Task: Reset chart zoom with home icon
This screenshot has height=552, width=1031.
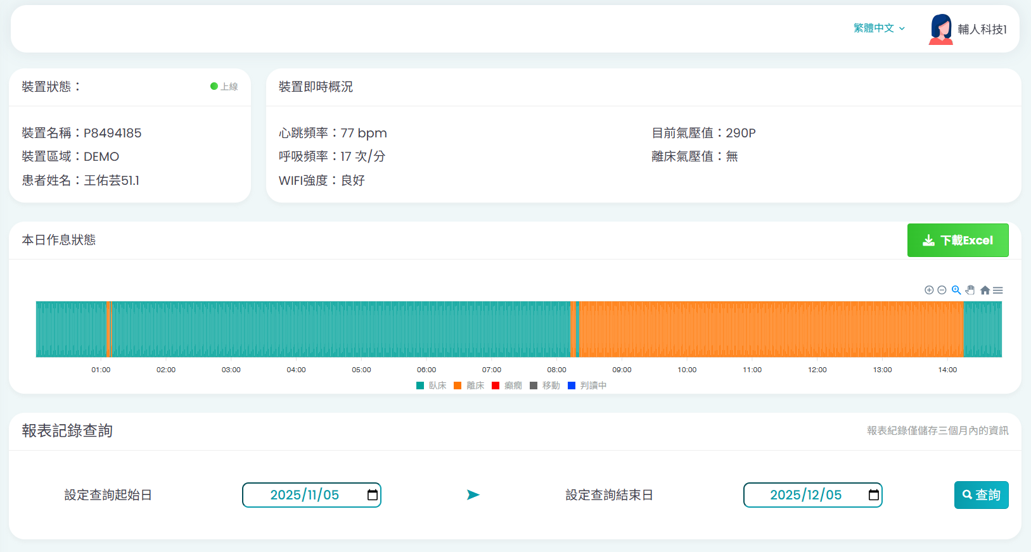Action: [x=985, y=290]
